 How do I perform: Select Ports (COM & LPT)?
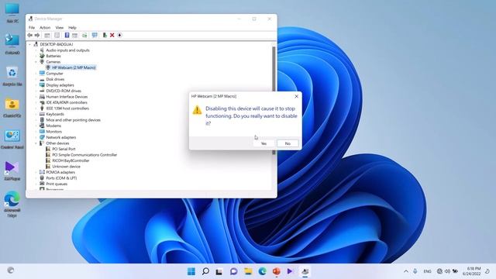[x=61, y=177]
